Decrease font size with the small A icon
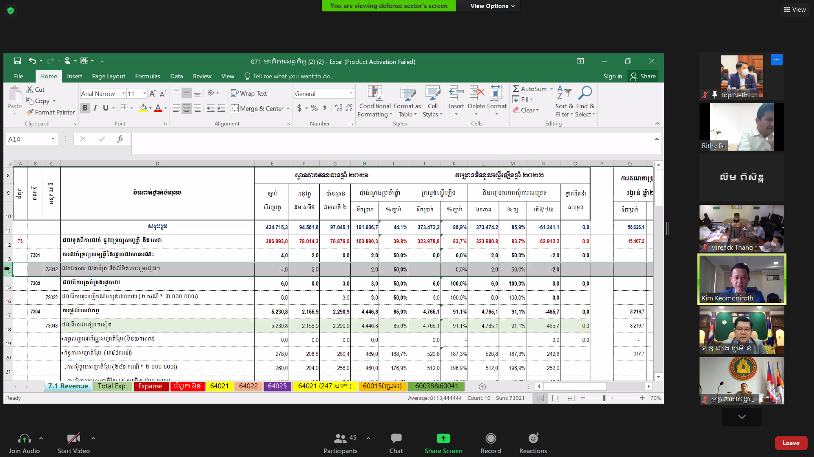This screenshot has height=457, width=814. [x=162, y=94]
